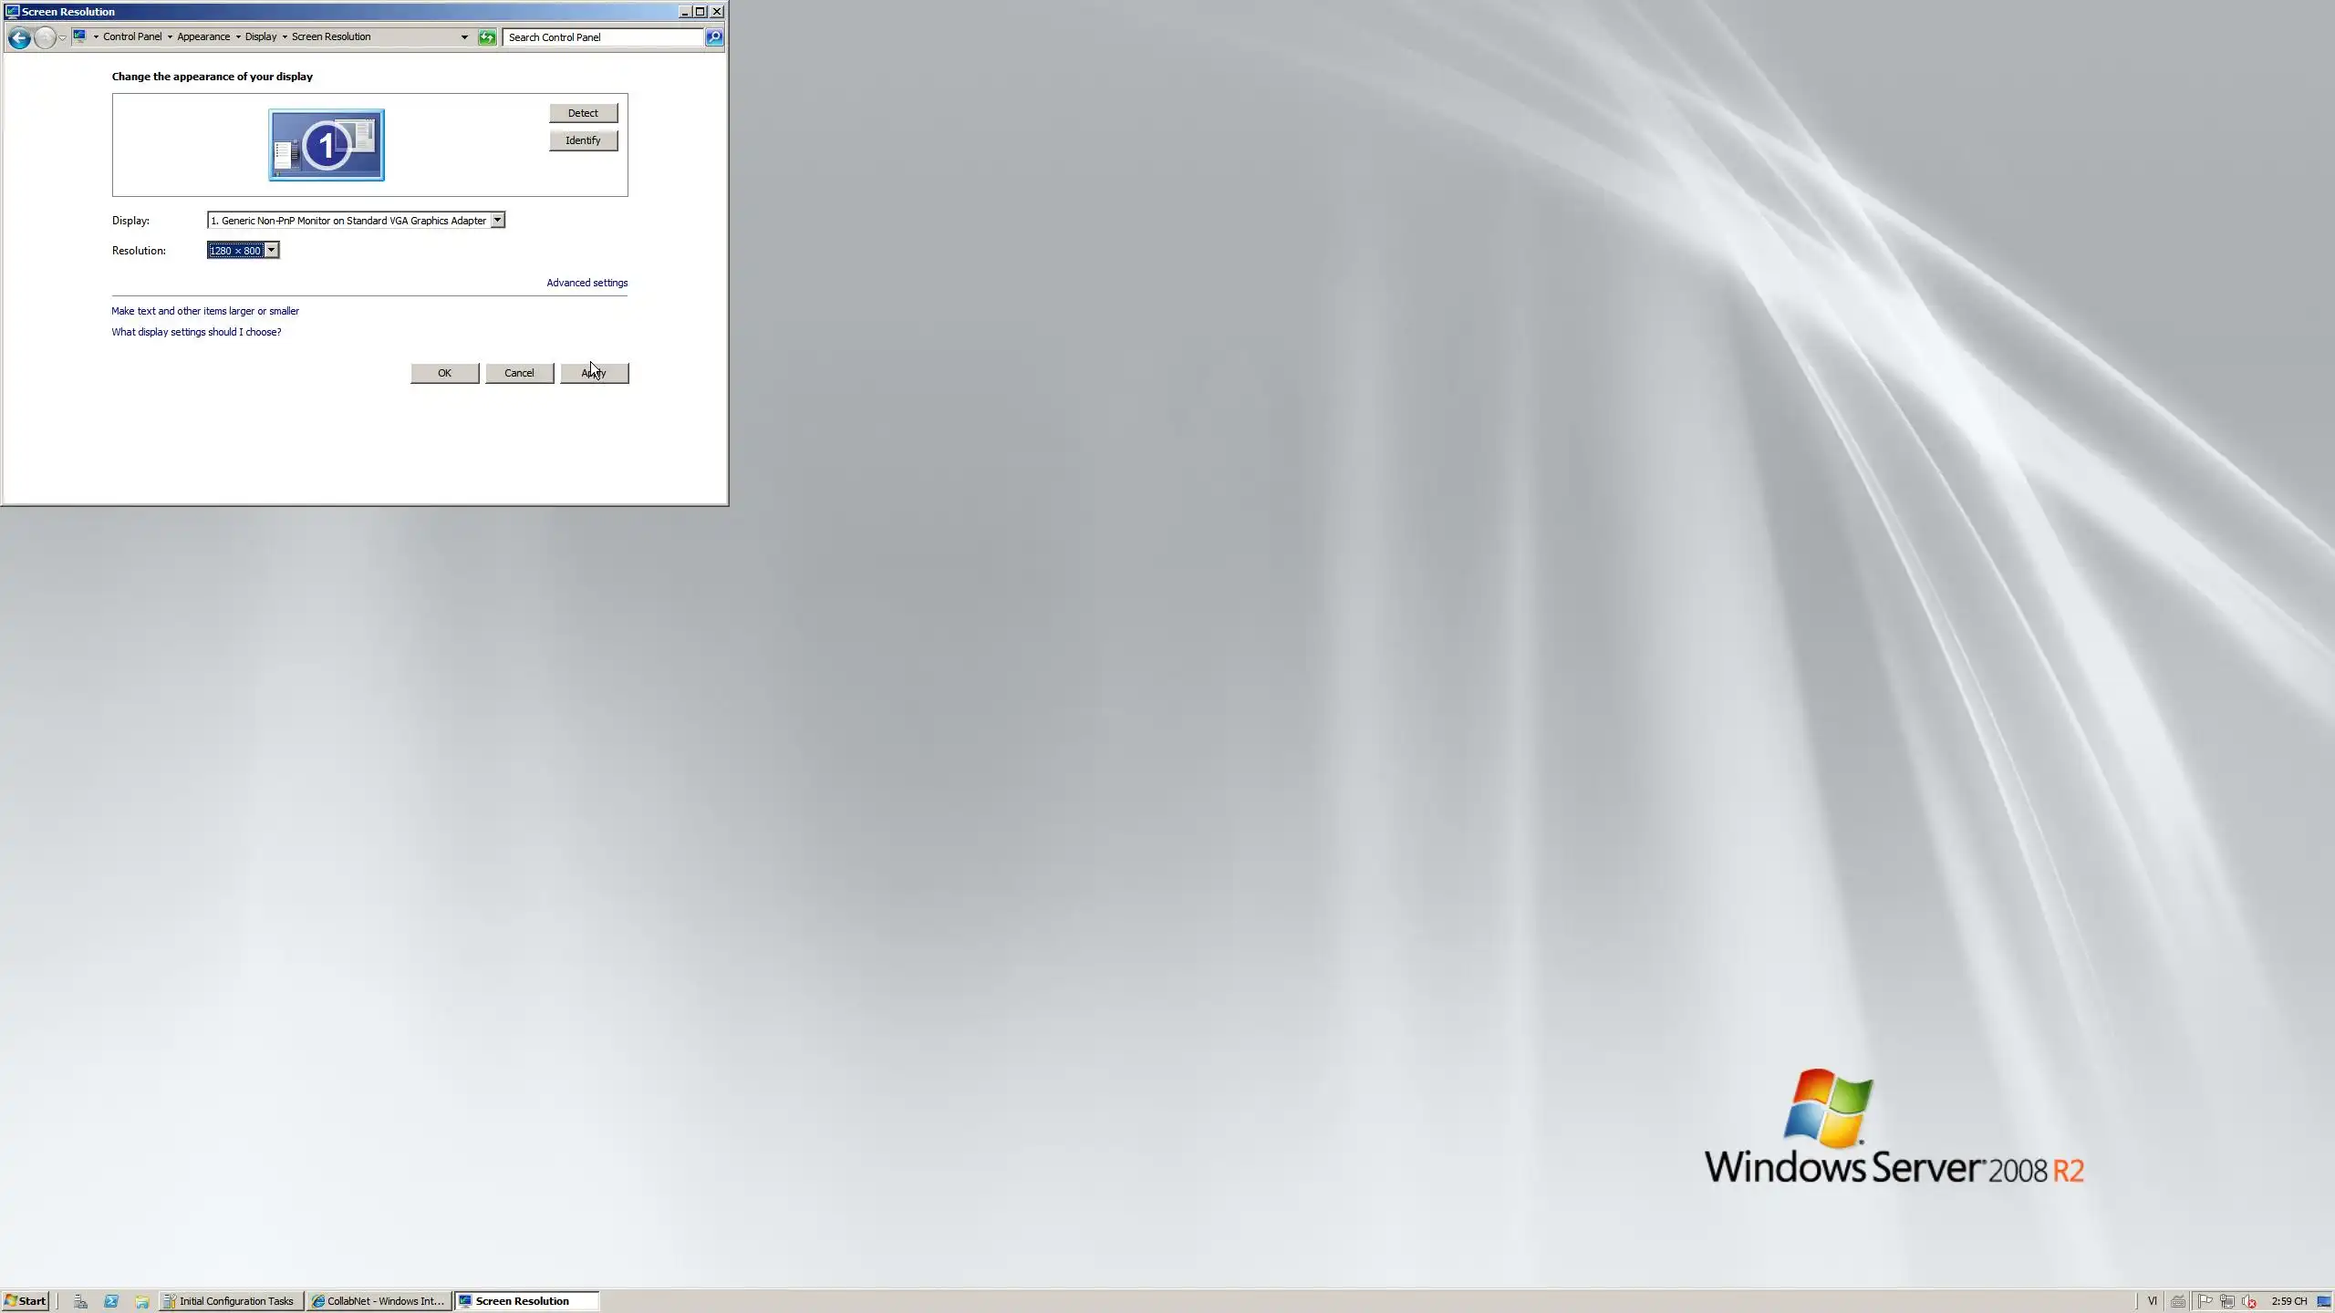Click the back navigation arrow

pos(19,37)
